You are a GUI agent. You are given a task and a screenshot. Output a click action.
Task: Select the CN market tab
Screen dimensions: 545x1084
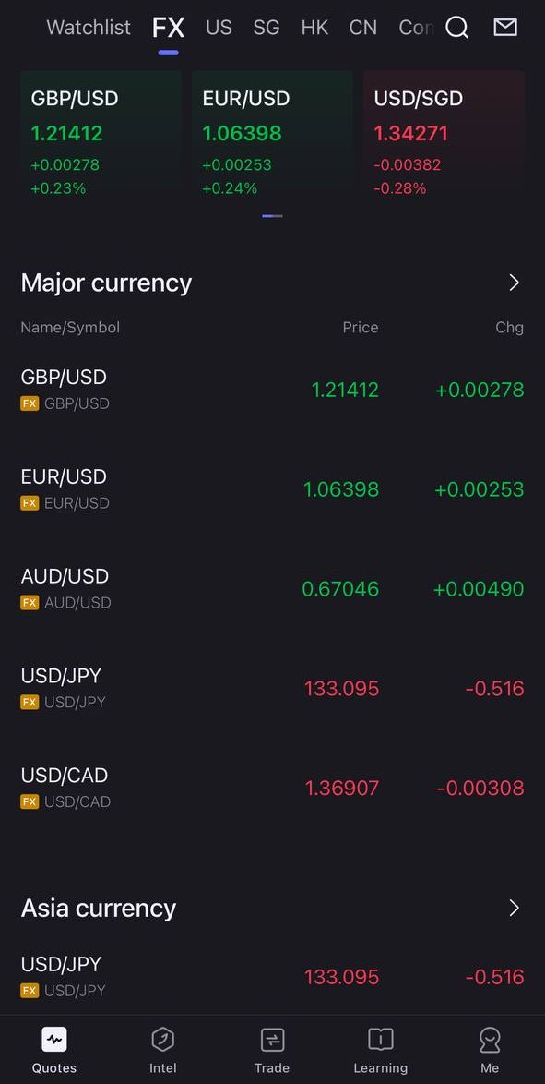(x=362, y=28)
